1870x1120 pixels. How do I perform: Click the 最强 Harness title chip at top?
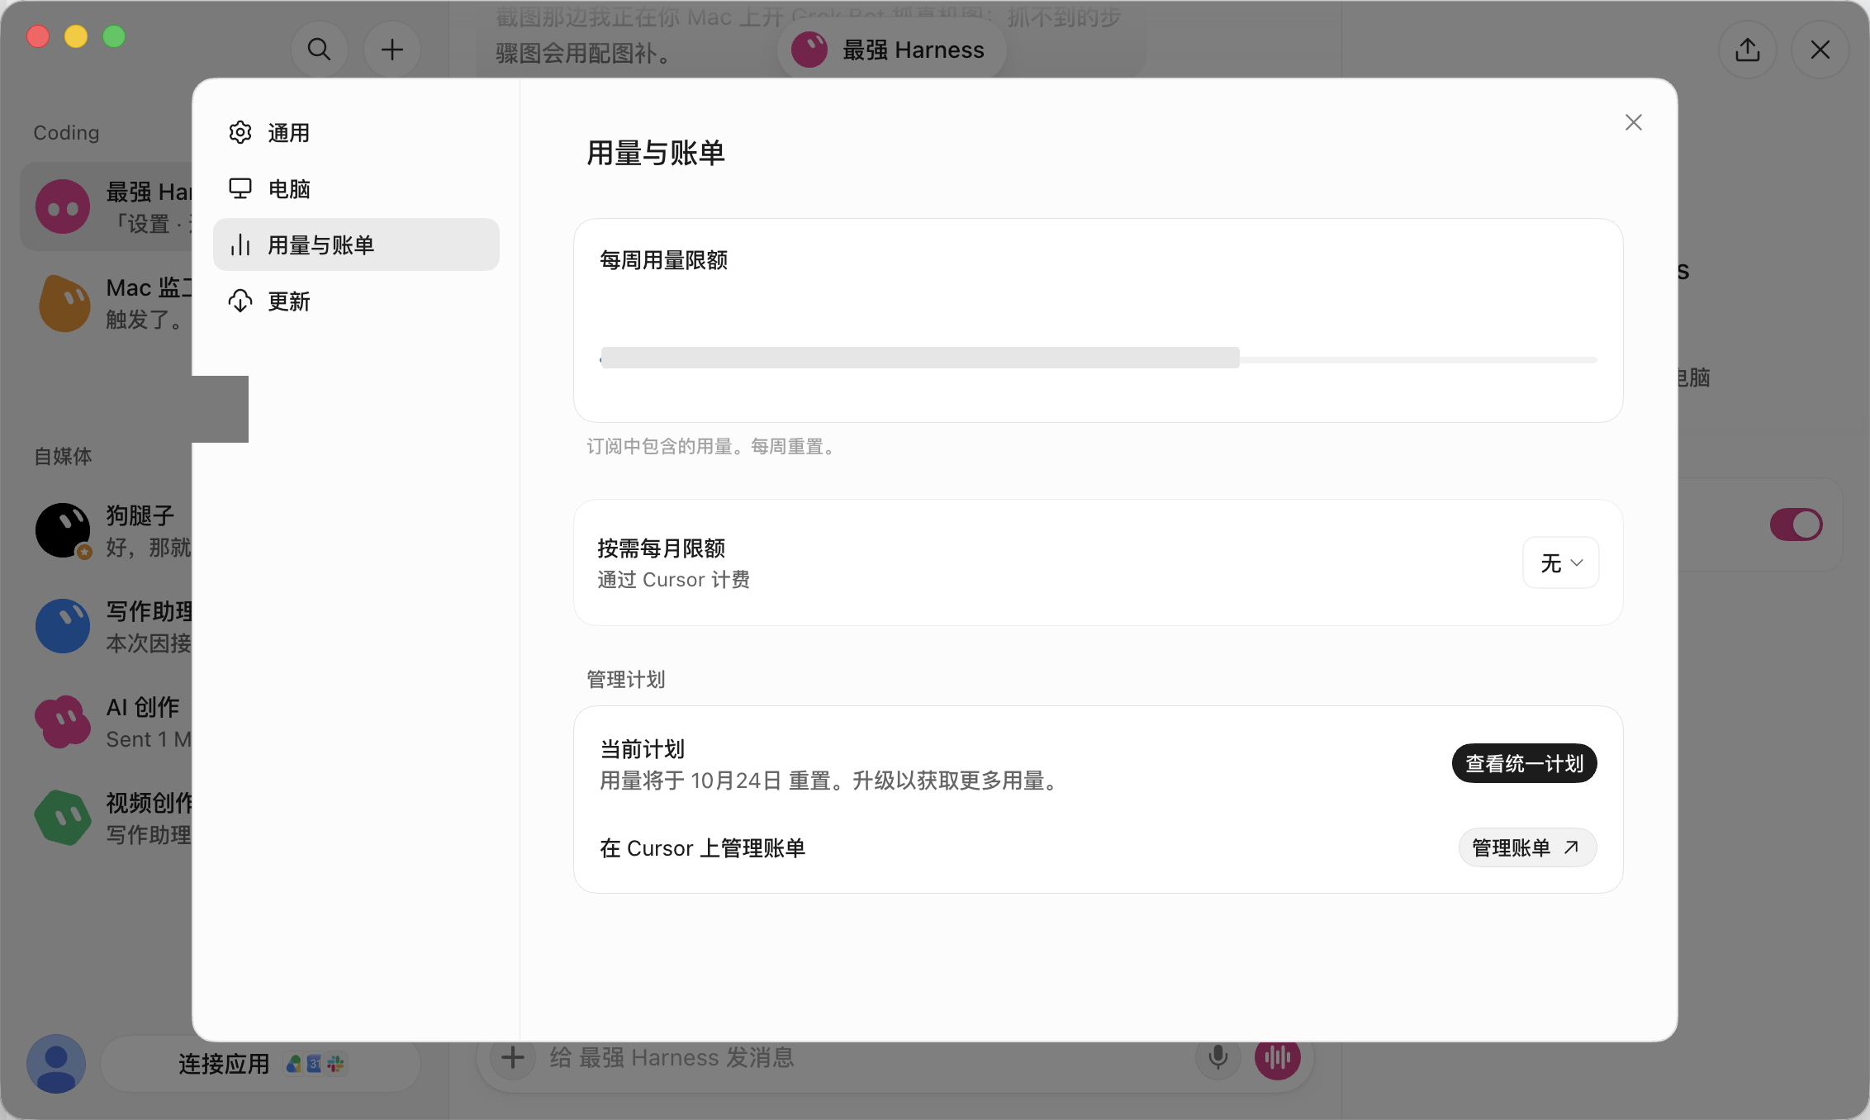(x=891, y=50)
